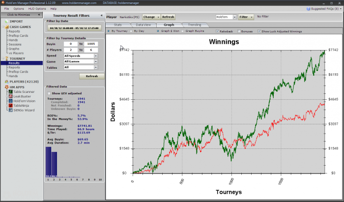Open the Change player dropdown

point(151,17)
